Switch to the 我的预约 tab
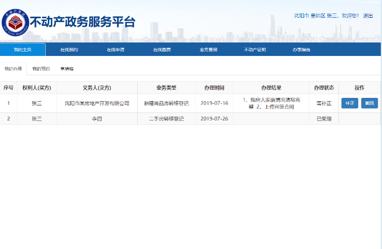The image size is (382, 249). (x=41, y=69)
